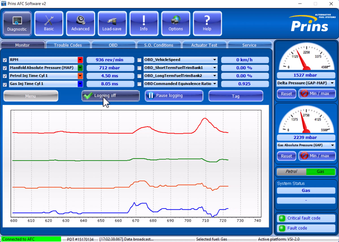Open the Options section
Viewport: 339px width, 242px height.
coord(175,23)
